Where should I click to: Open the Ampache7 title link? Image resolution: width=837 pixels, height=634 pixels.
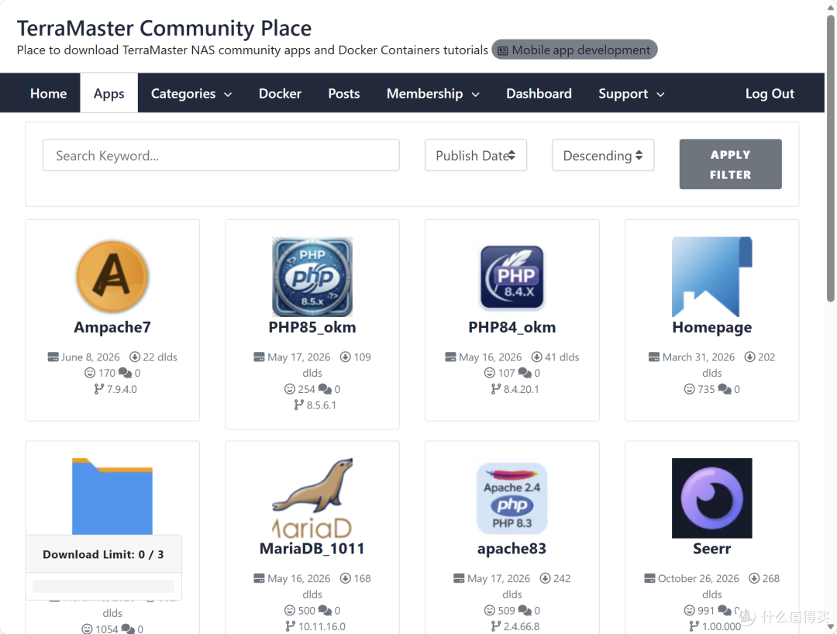(112, 327)
